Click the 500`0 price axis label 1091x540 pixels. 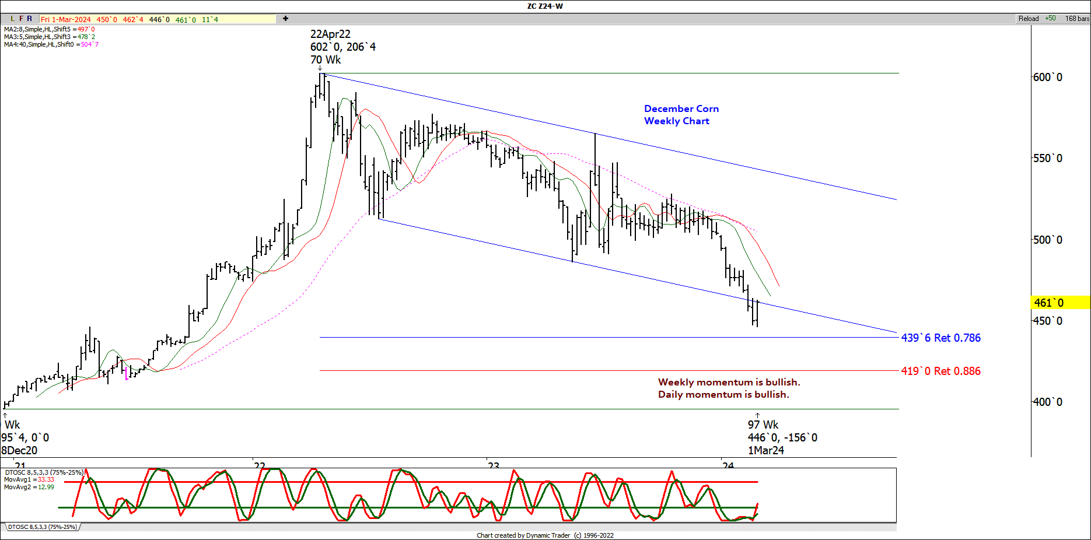tap(1048, 240)
